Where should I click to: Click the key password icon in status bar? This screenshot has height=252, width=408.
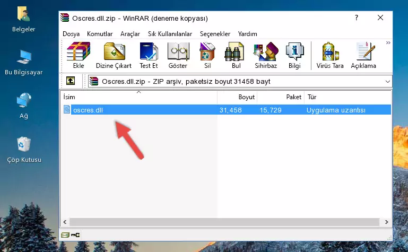pos(75,235)
